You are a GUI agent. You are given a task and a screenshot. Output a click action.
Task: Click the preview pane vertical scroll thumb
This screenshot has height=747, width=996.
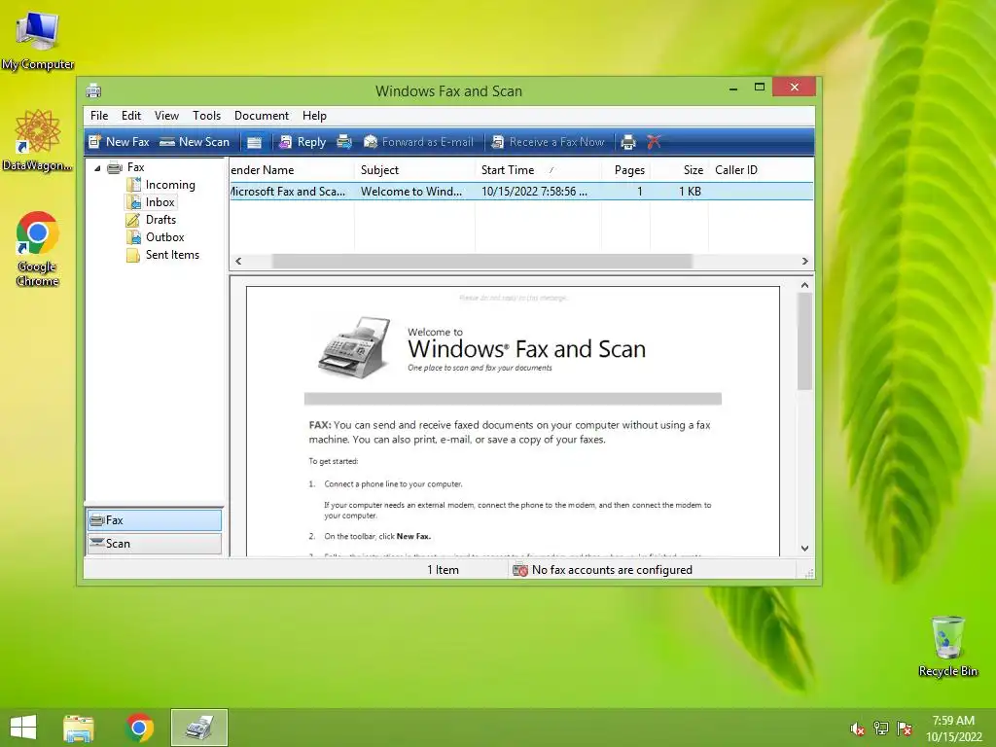[x=804, y=341]
